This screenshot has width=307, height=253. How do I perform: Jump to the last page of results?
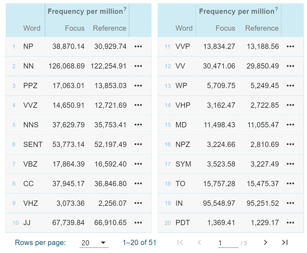tap(285, 243)
